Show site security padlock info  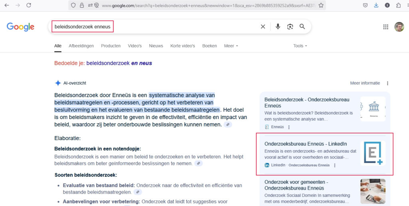coord(82,5)
